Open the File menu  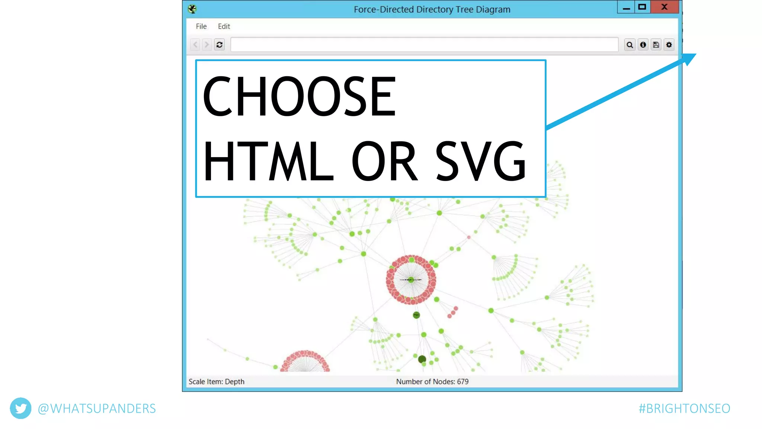[201, 26]
